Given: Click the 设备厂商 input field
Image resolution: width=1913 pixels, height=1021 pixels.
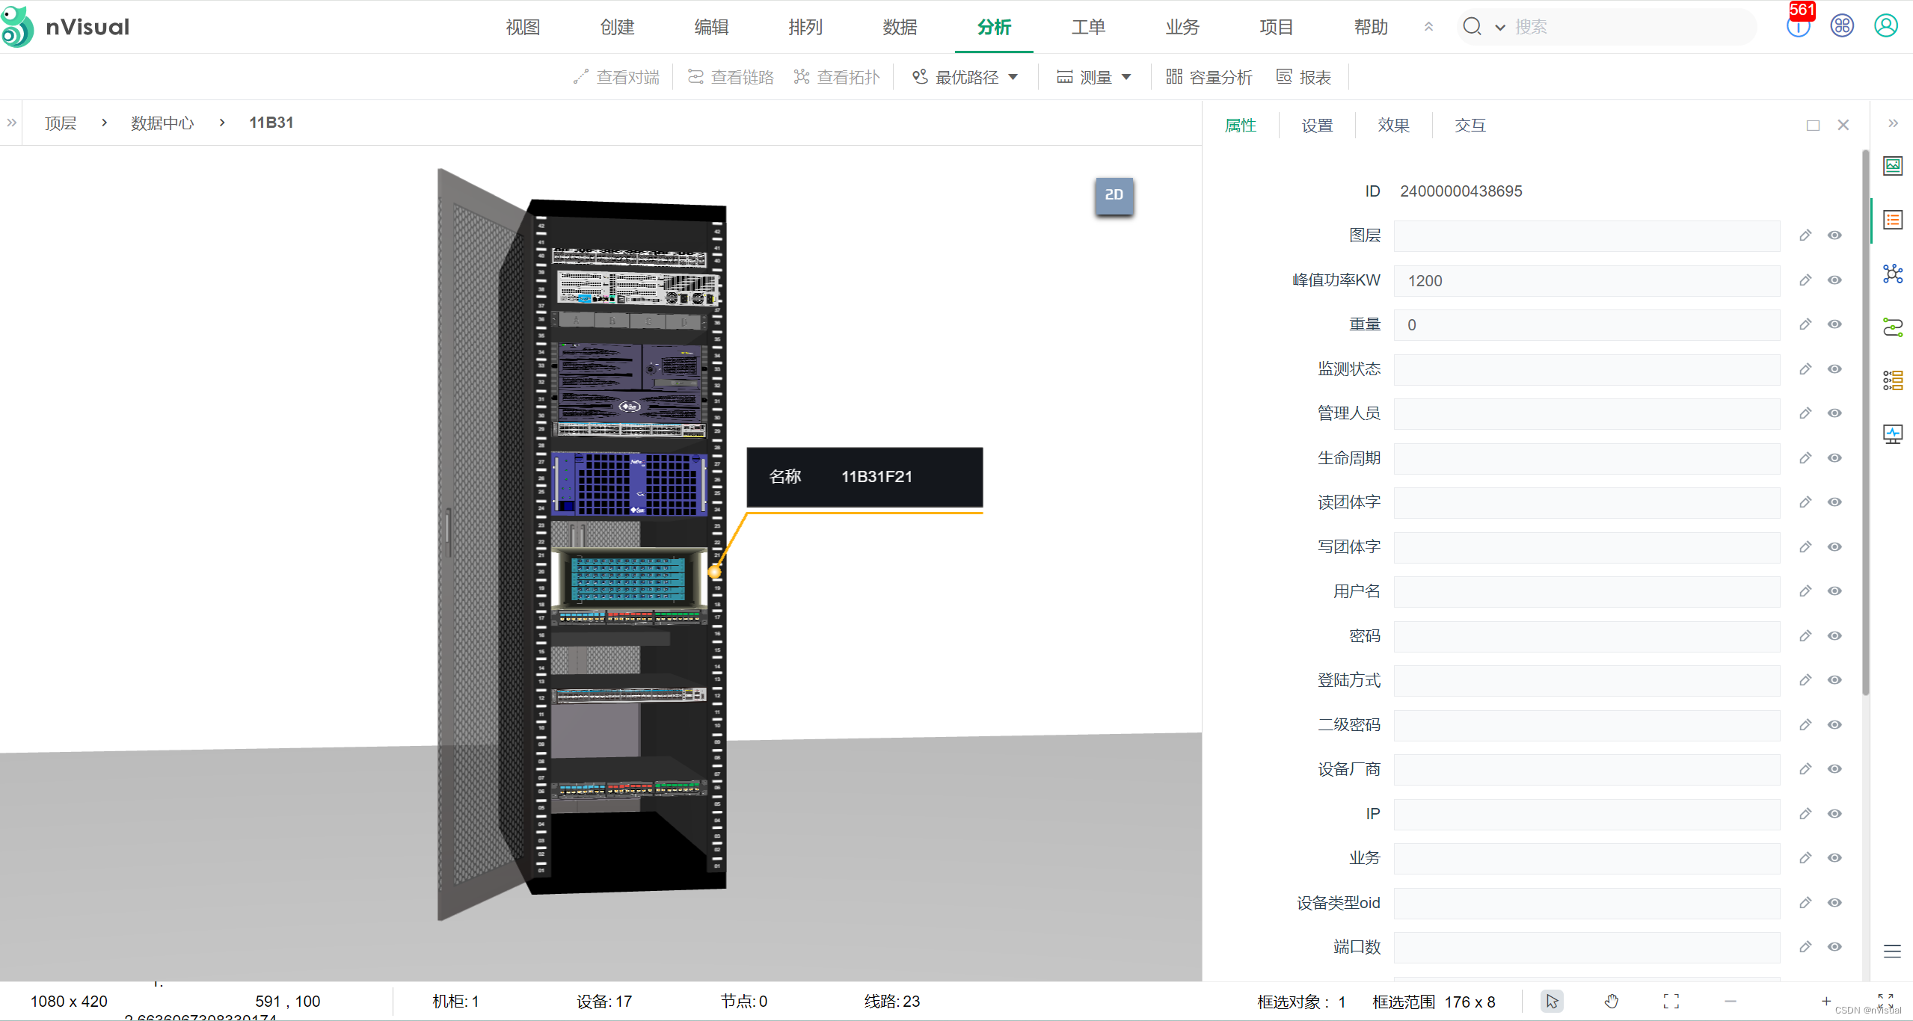Looking at the screenshot, I should click(1585, 769).
